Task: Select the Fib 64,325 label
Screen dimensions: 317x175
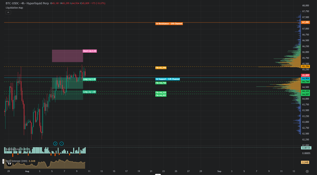Action: tap(161, 93)
